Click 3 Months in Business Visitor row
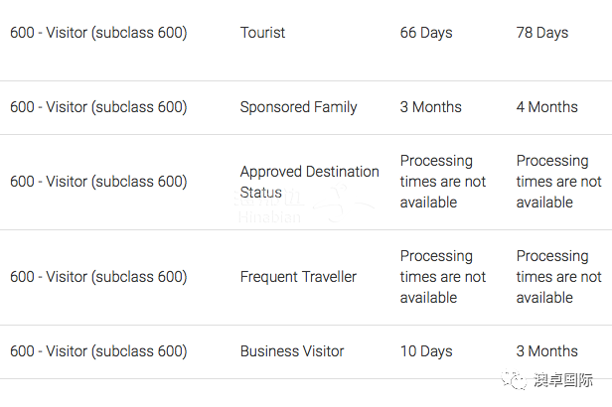Image resolution: width=612 pixels, height=407 pixels. click(546, 351)
